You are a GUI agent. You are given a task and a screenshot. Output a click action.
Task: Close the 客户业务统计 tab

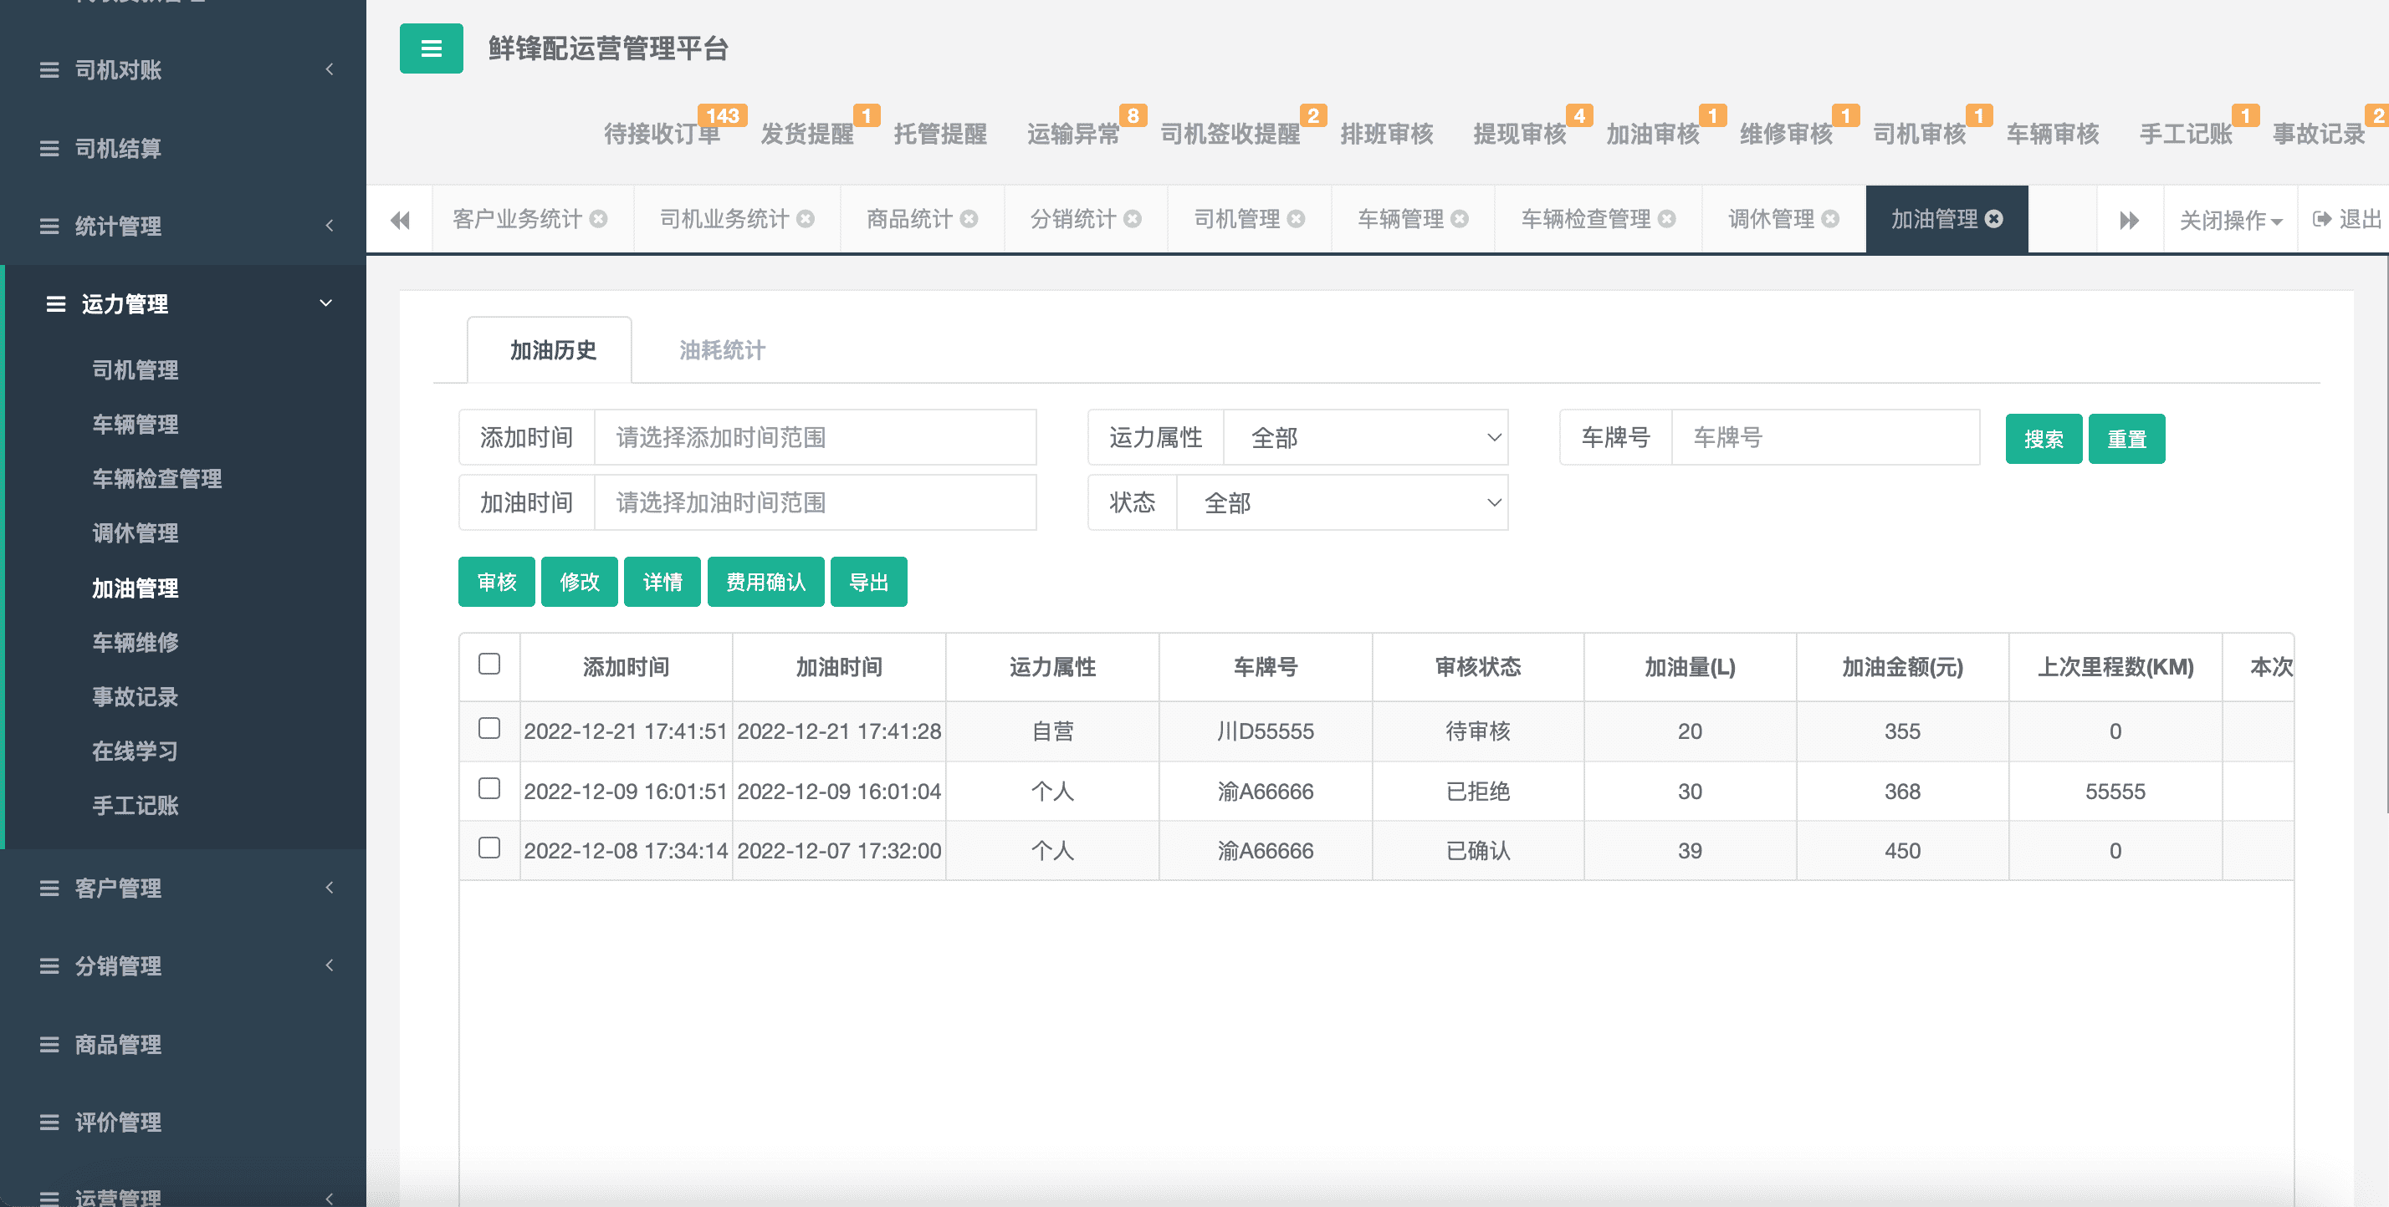599,219
